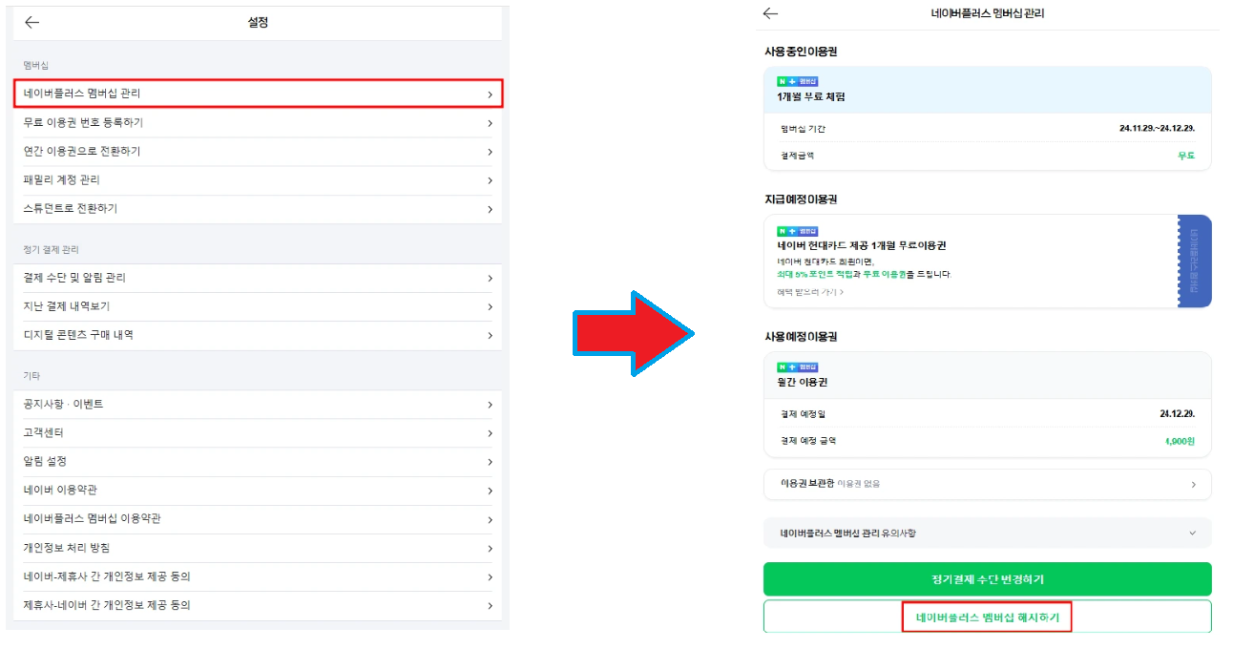Image resolution: width=1233 pixels, height=649 pixels.
Task: Open 네이버 이용약관 row
Action: point(258,491)
